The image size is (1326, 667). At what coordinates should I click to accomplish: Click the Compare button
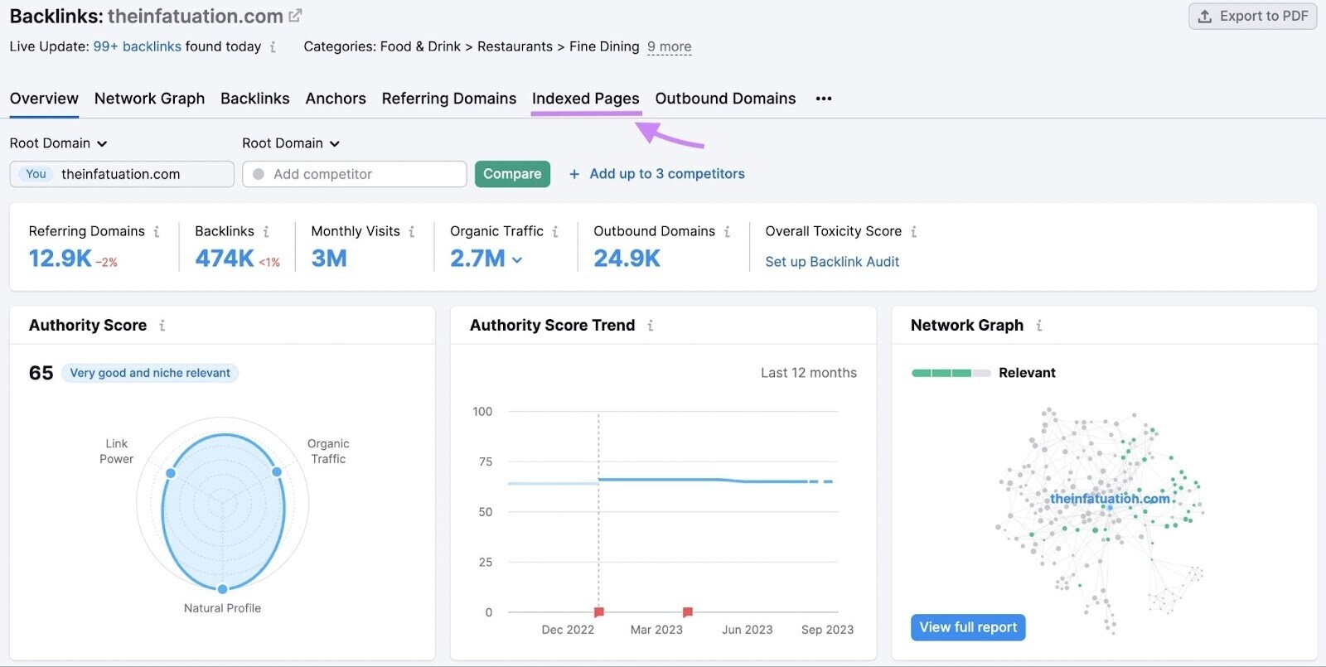tap(512, 174)
